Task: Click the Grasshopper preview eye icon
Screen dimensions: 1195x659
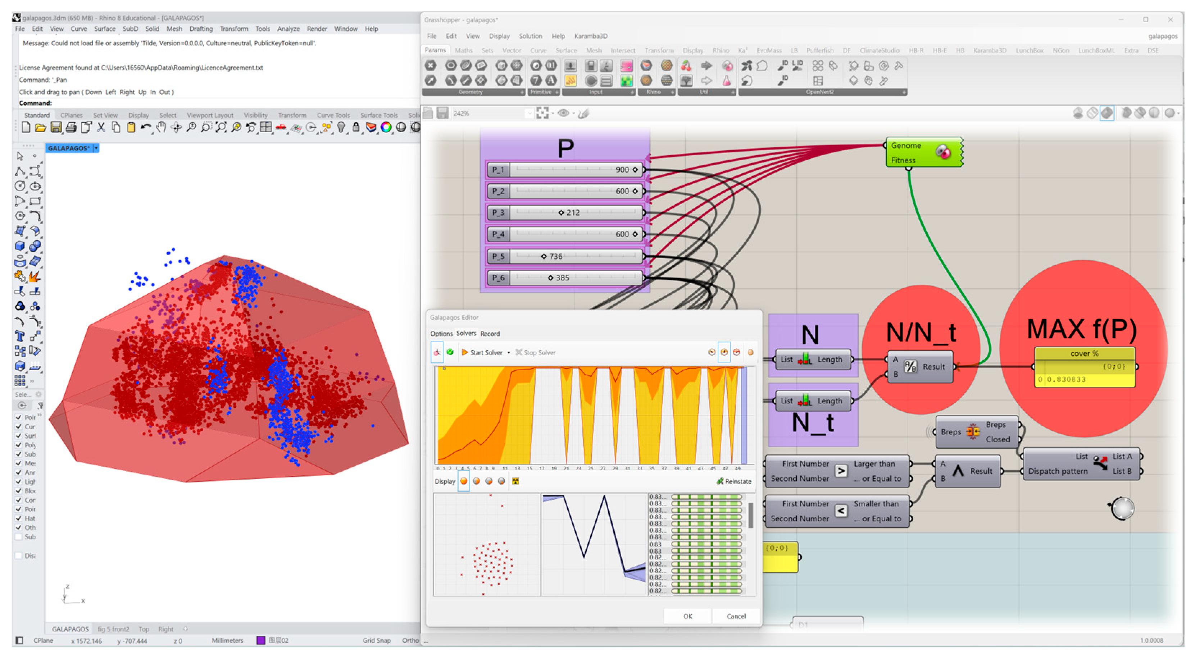Action: 563,113
